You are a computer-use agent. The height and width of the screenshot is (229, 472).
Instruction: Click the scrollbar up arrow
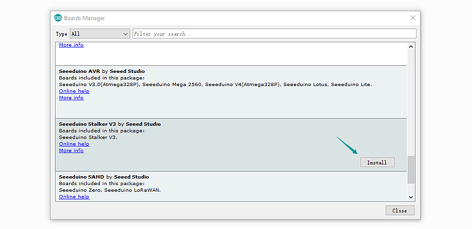(411, 46)
